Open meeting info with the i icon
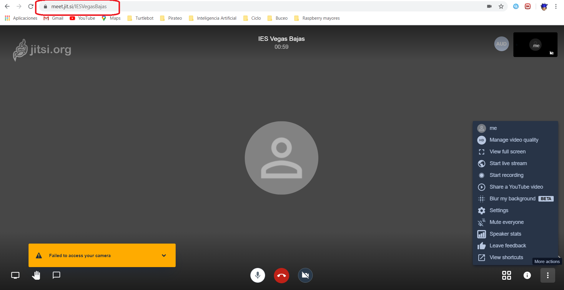 527,275
